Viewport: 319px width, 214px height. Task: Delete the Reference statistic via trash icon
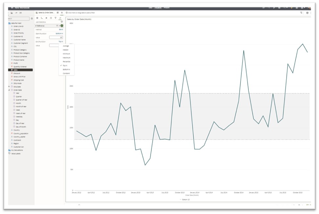57,26
